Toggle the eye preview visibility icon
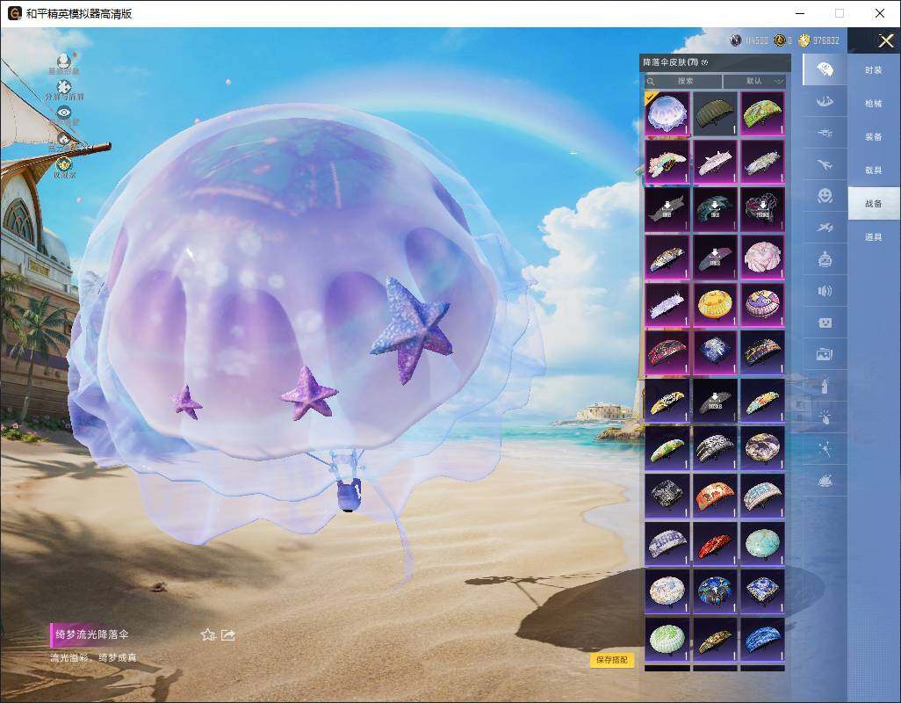 (64, 112)
